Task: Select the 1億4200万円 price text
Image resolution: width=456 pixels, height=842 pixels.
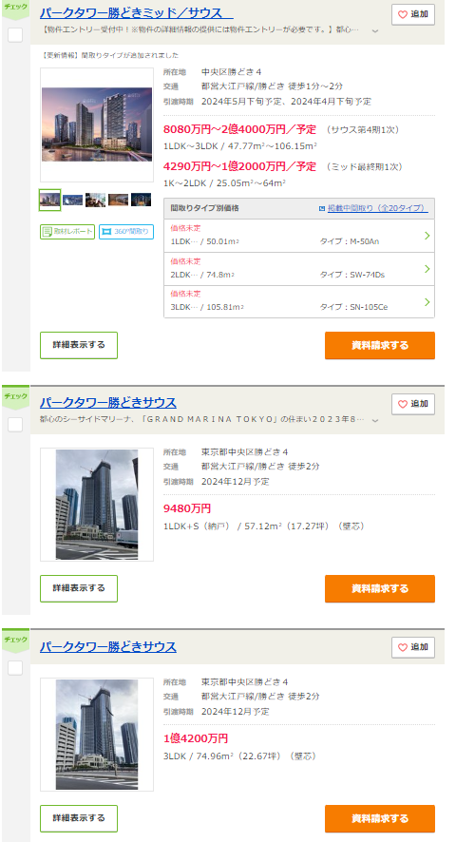Action: click(x=196, y=738)
